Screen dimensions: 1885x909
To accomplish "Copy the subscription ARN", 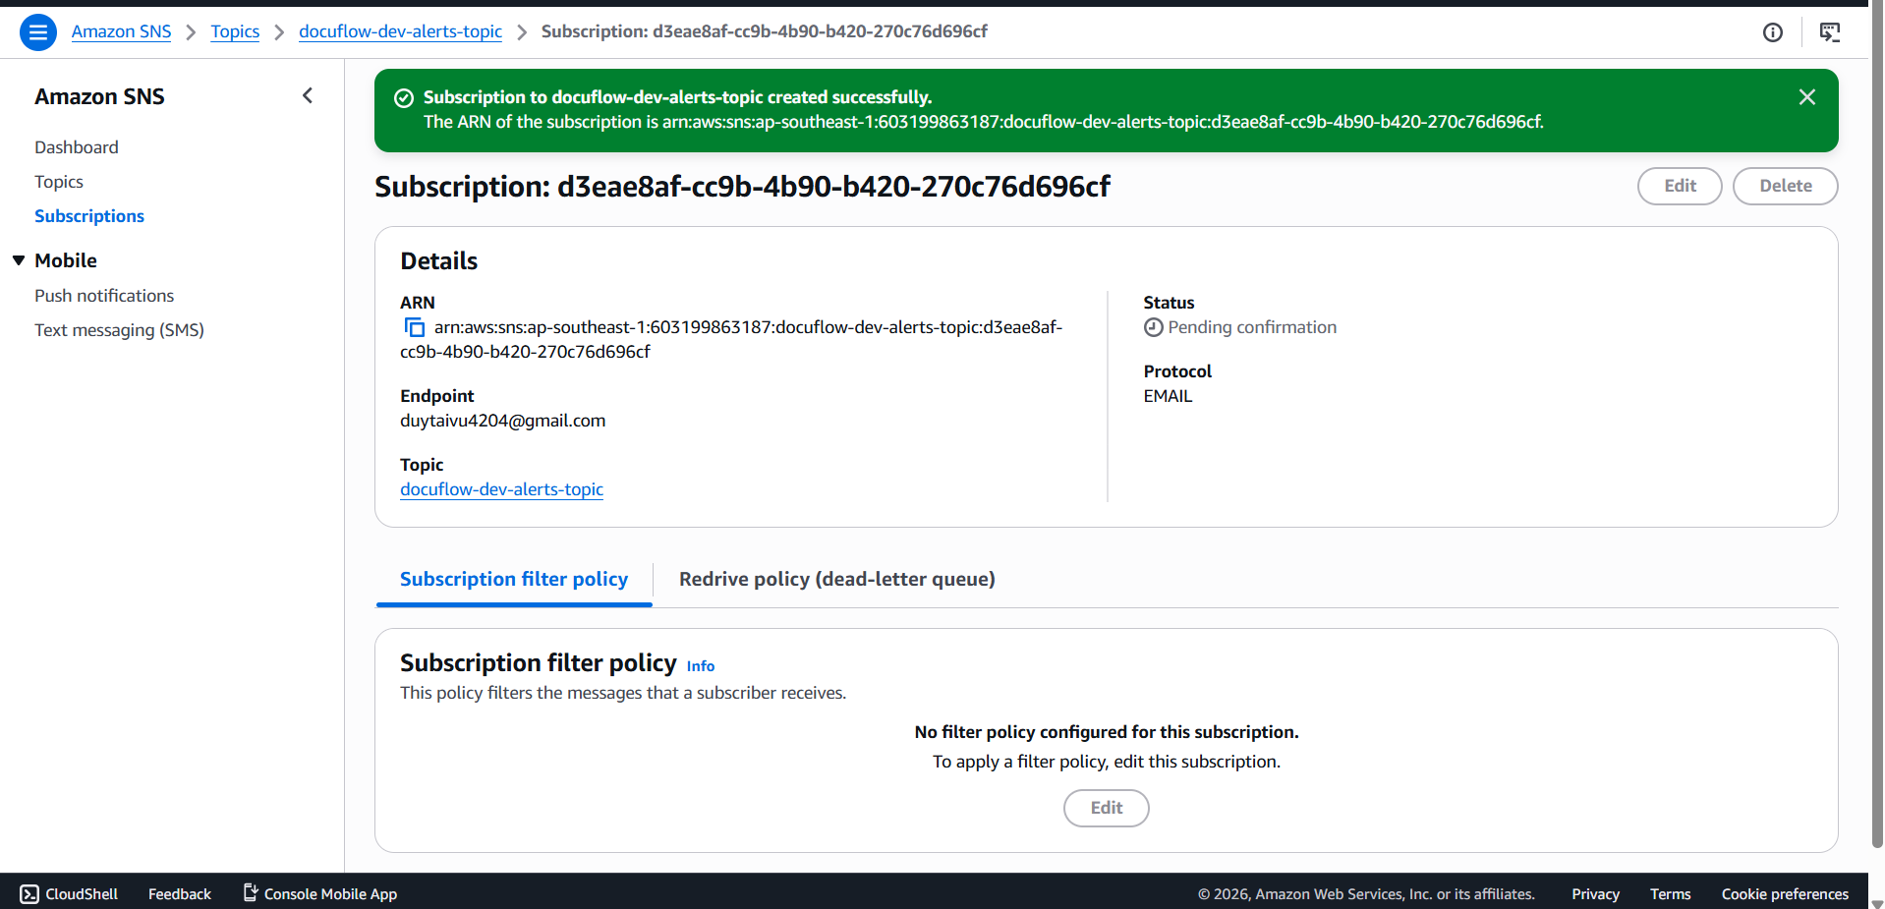I will pos(415,327).
